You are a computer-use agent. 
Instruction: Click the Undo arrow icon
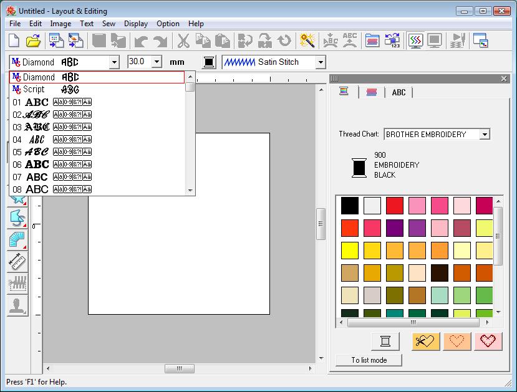[x=142, y=41]
